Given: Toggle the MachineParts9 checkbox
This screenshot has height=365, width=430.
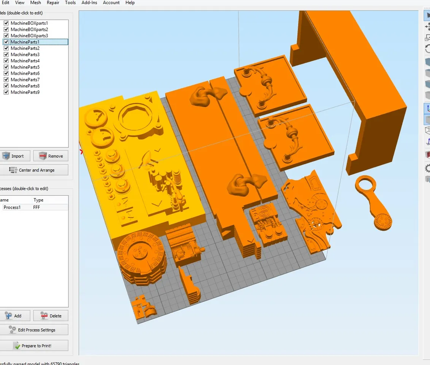Looking at the screenshot, I should pos(6,92).
